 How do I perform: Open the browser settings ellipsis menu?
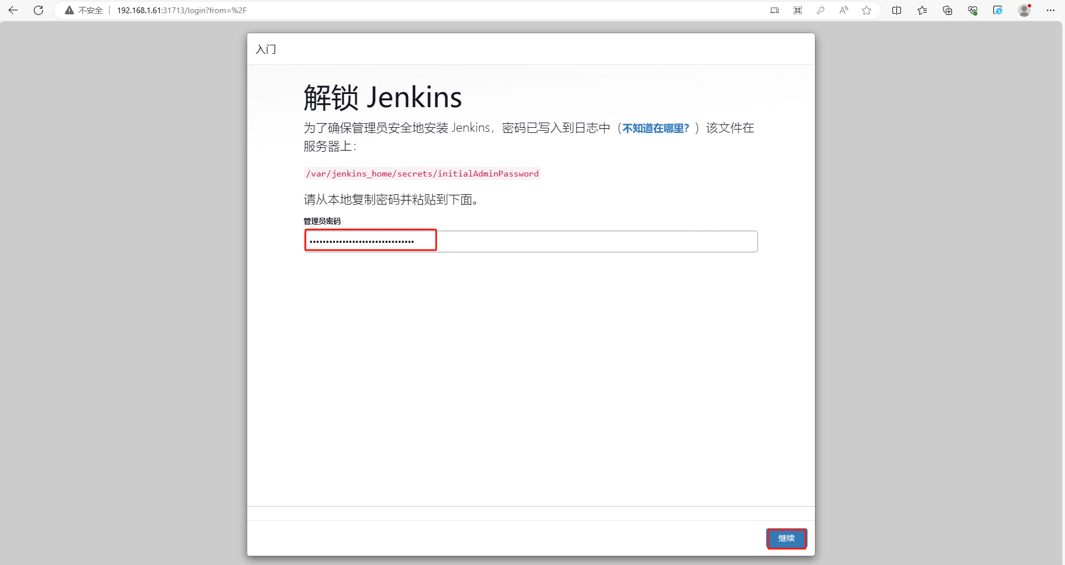pyautogui.click(x=1051, y=10)
